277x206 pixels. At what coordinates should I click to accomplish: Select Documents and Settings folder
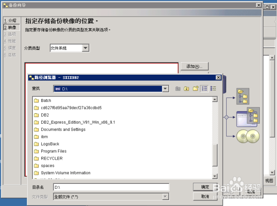pyautogui.click(x=60, y=129)
